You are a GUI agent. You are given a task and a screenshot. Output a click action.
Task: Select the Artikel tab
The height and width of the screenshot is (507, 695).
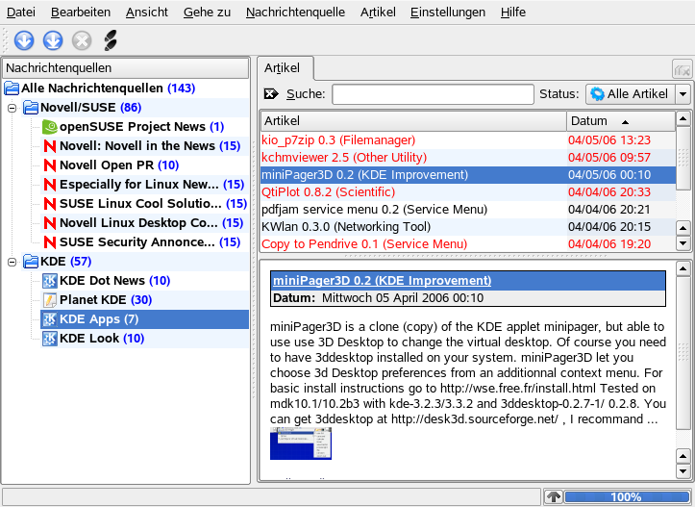coord(285,68)
